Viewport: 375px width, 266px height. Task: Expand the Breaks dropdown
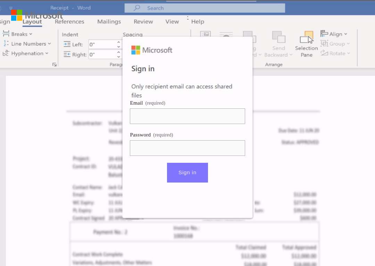31,34
